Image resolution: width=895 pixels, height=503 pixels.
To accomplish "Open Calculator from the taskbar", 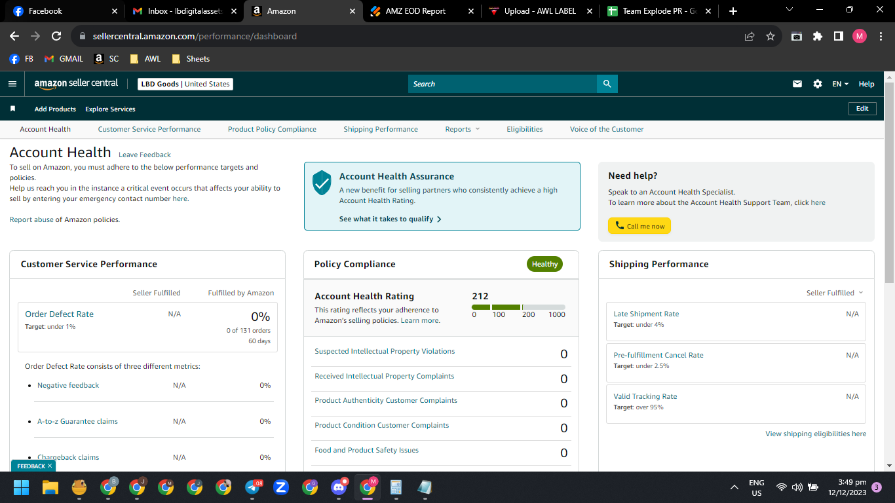I will [x=396, y=487].
